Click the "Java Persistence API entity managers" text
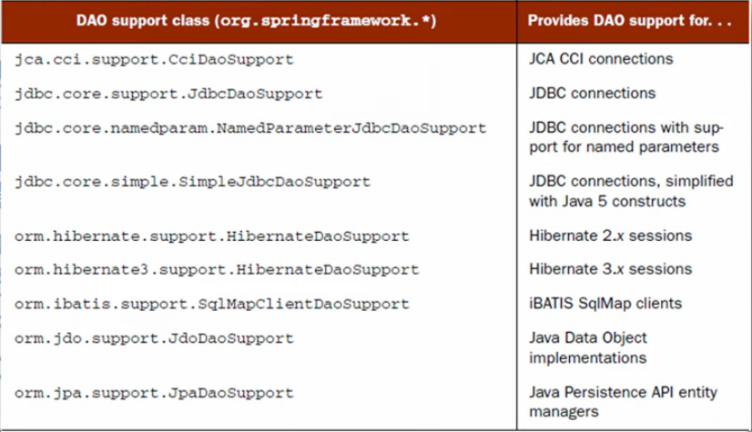 [x=623, y=402]
